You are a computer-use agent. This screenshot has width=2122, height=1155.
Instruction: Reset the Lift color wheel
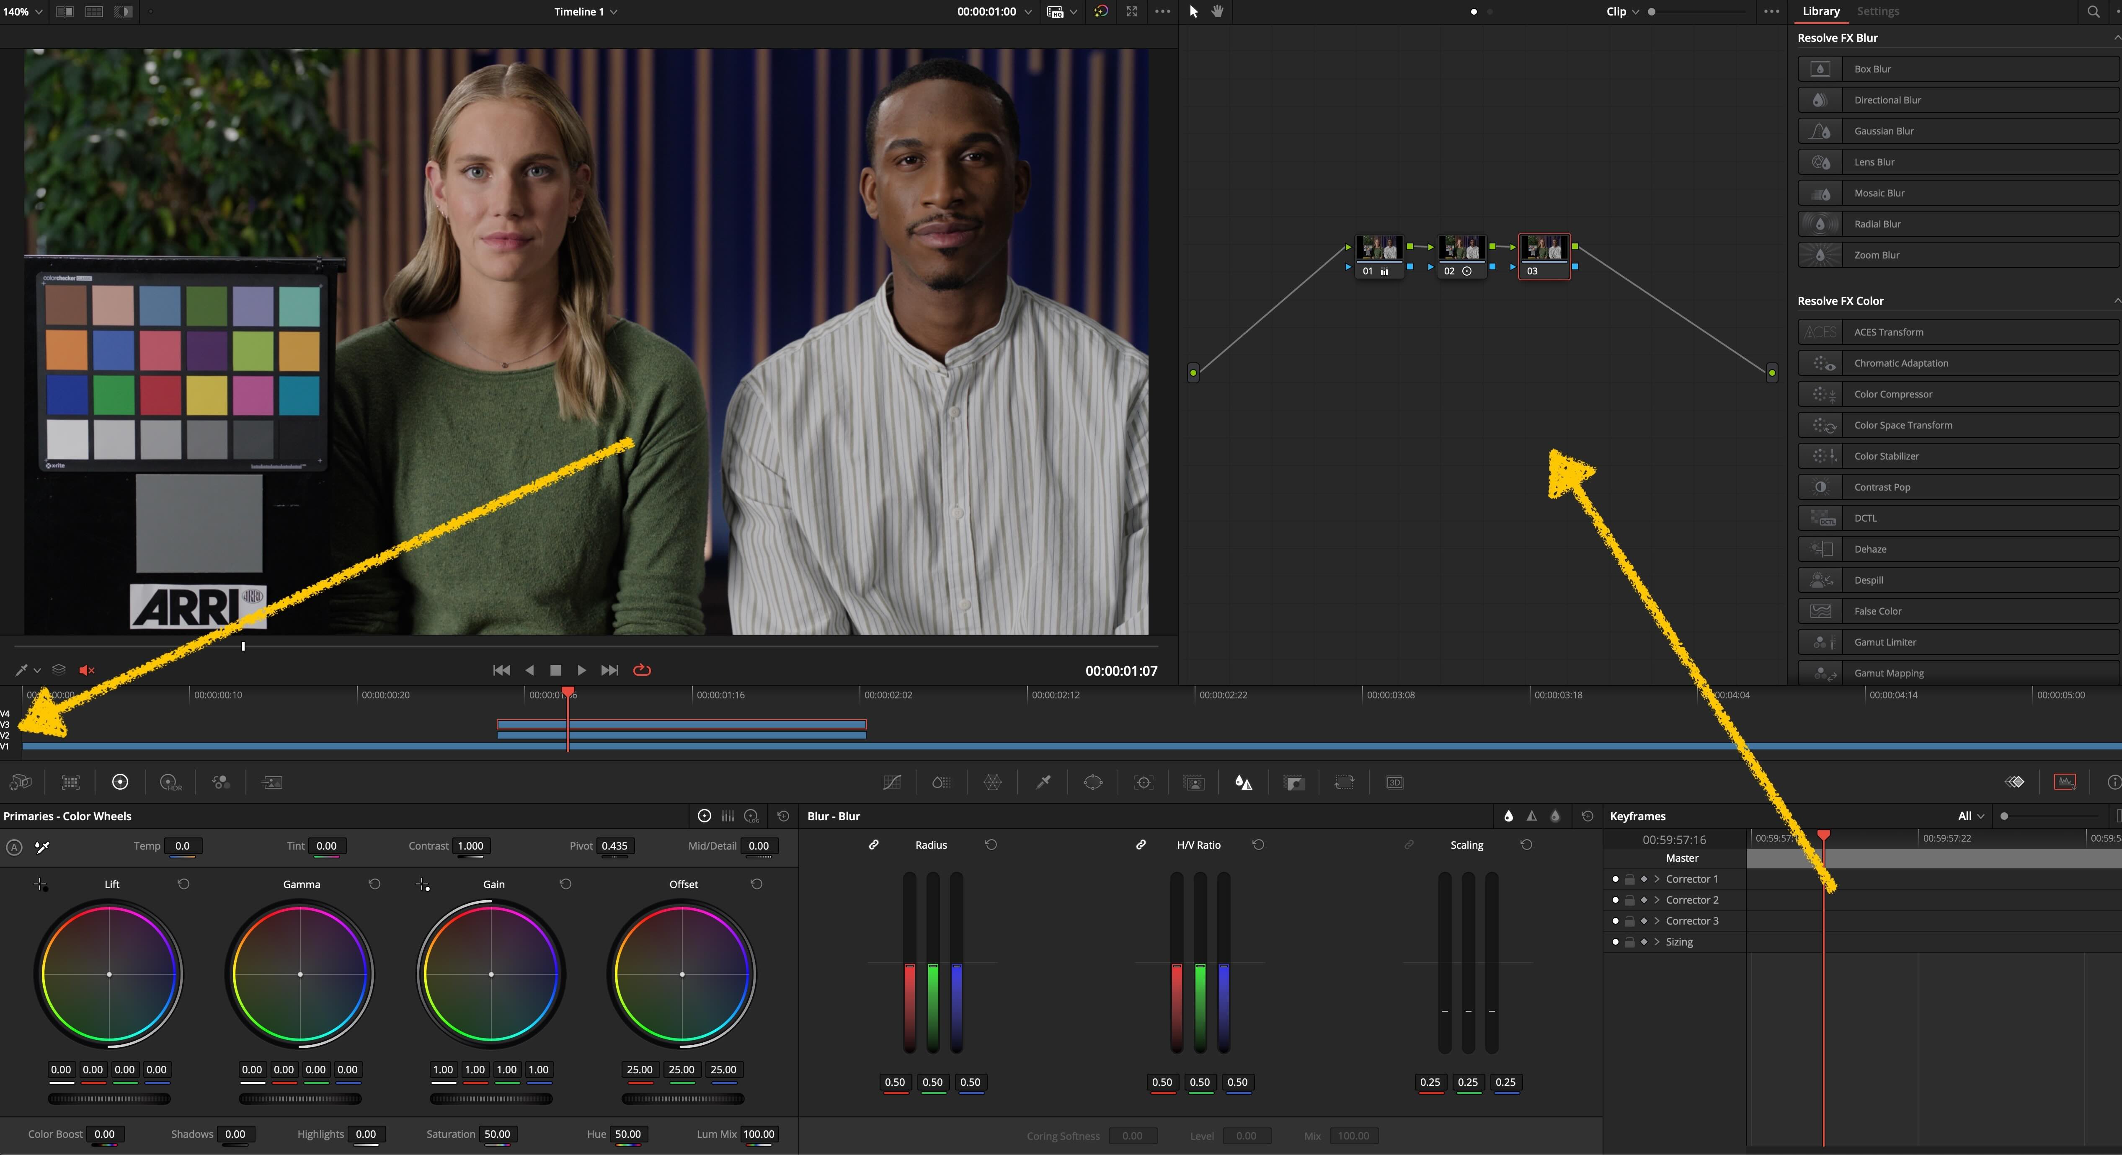point(183,883)
